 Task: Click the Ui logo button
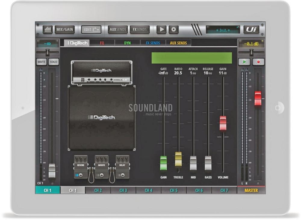(251, 29)
